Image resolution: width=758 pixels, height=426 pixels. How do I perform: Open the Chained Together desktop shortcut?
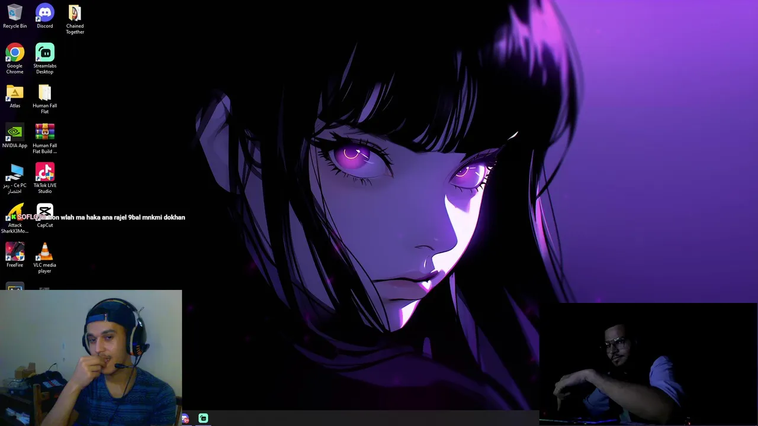pos(75,20)
